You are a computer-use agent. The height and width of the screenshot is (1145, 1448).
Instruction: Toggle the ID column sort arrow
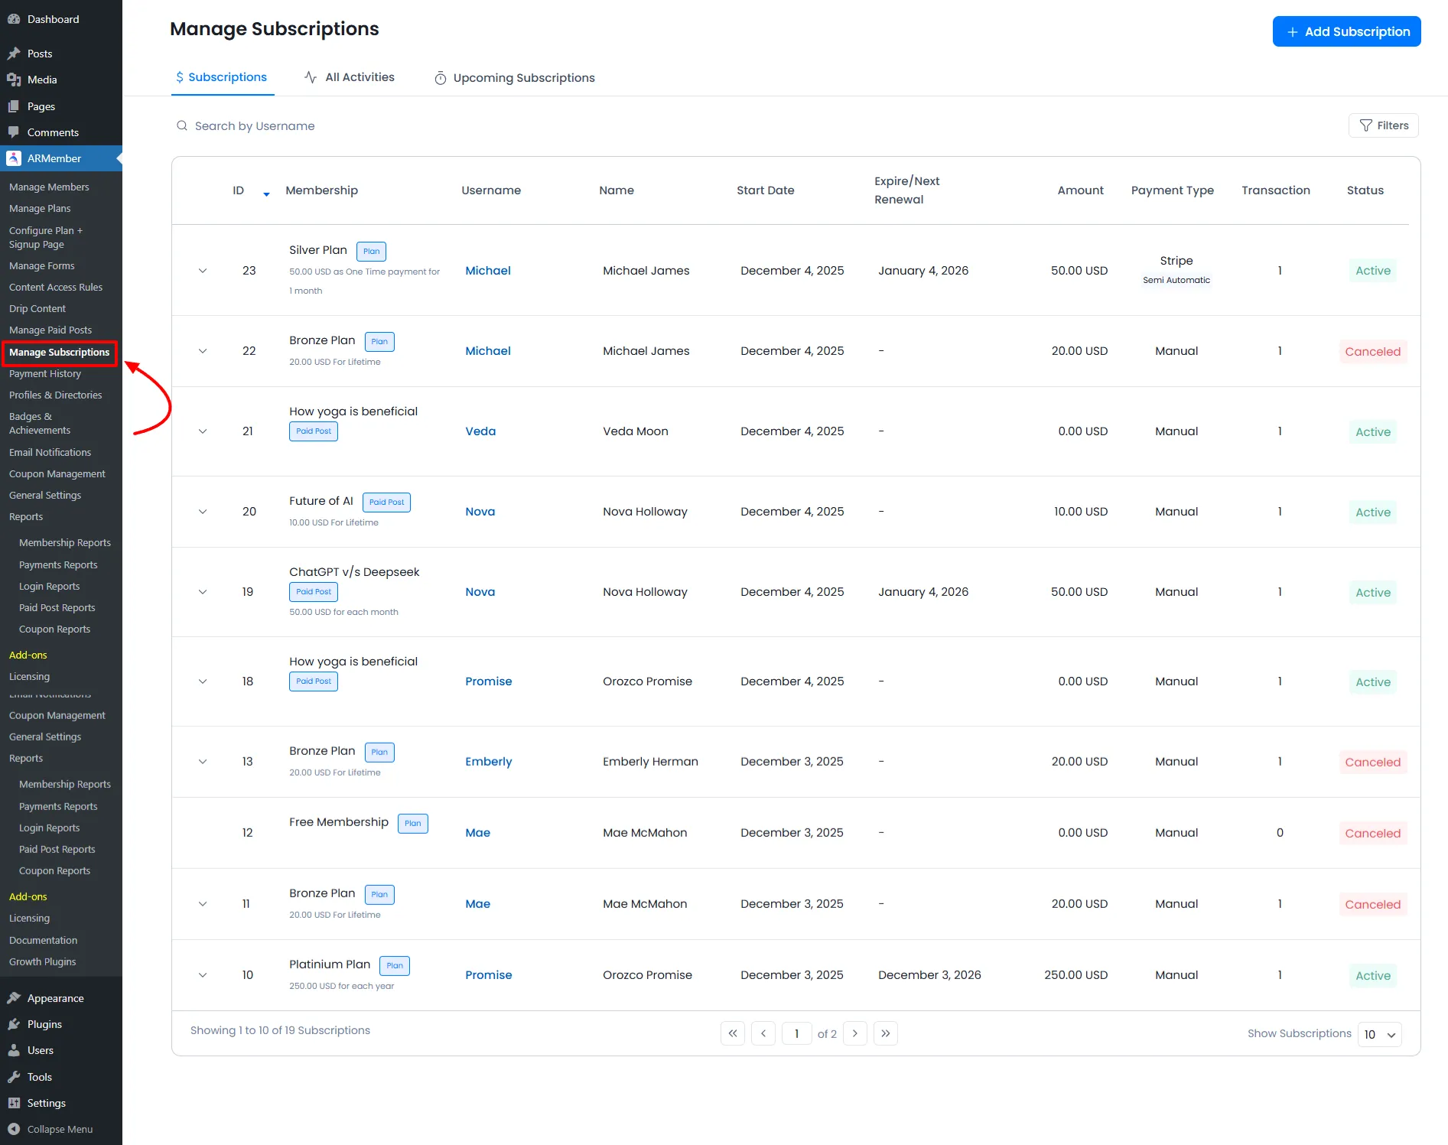(265, 194)
